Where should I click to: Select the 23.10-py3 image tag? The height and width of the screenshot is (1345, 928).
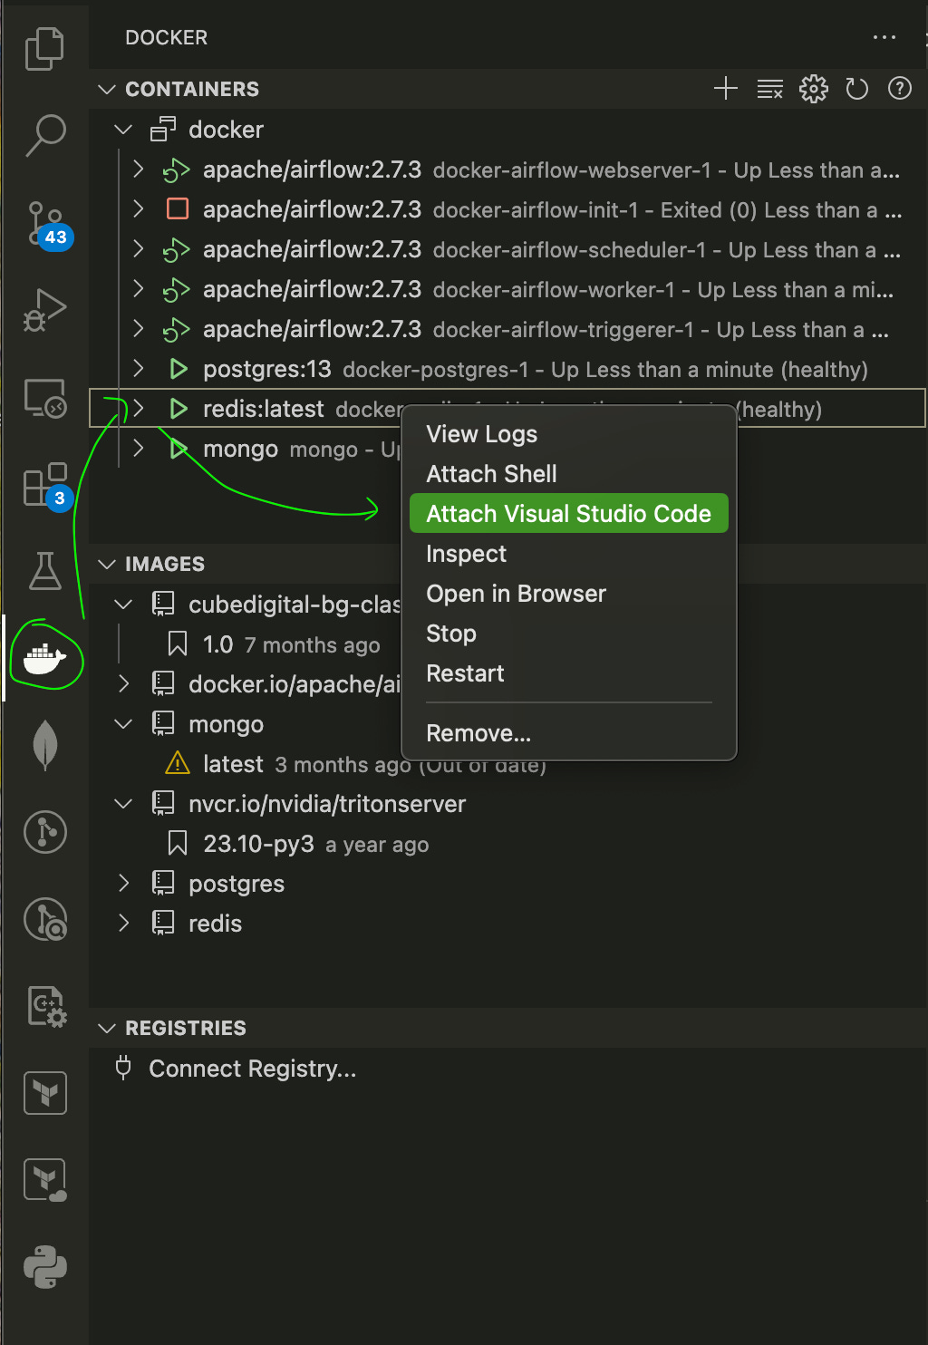(x=507, y=844)
